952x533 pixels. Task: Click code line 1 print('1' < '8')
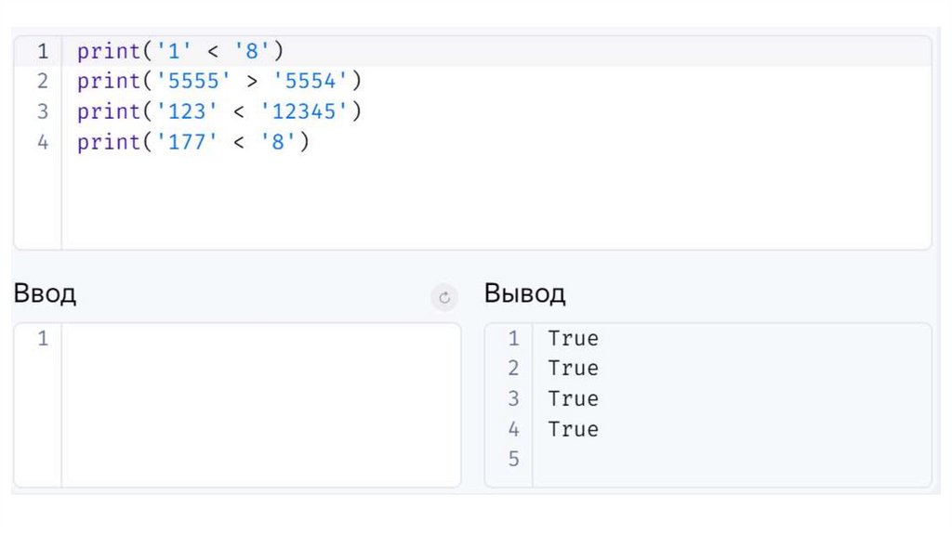(179, 51)
